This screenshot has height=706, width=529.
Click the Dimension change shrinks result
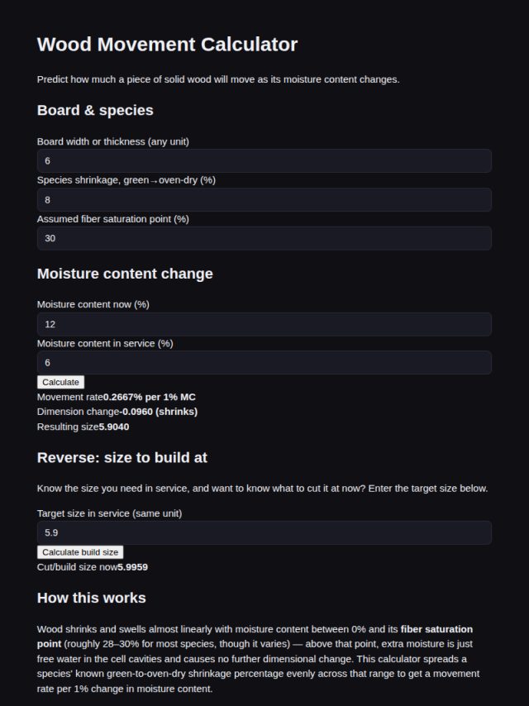click(159, 412)
